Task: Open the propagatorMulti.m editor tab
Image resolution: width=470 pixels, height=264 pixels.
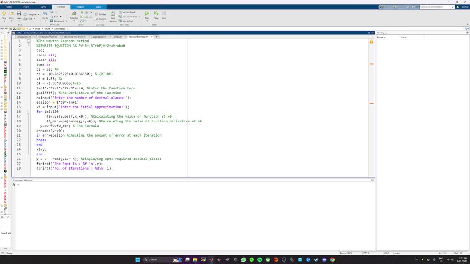Action: tap(49, 37)
